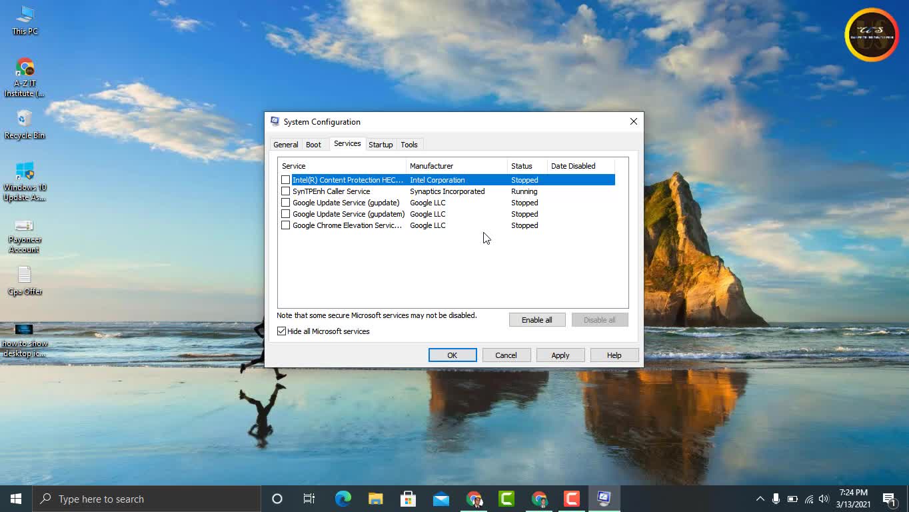Click the Apply button

pyautogui.click(x=560, y=355)
